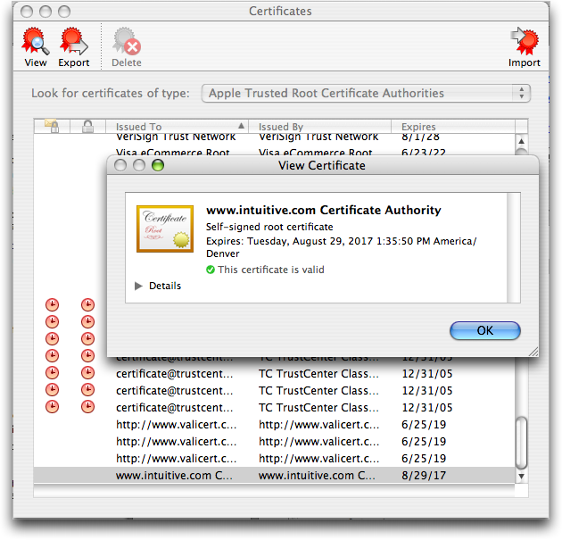The width and height of the screenshot is (562, 540).
Task: Click the 'Self-signed root certificate' text
Action: coord(269,227)
